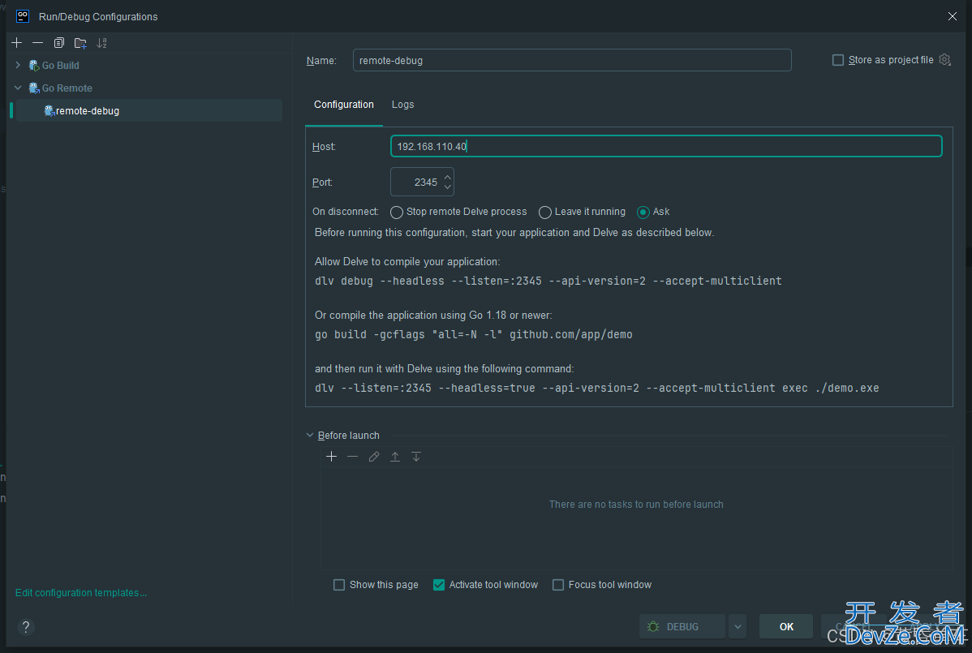Click the dlv debug --headless command text
Viewport: 972px width, 653px height.
click(548, 281)
